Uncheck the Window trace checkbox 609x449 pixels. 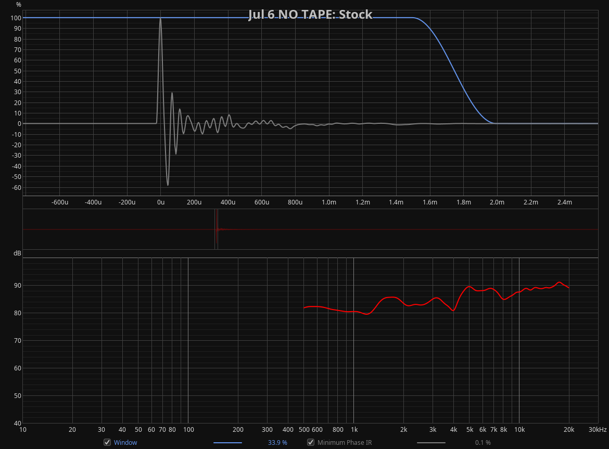107,442
